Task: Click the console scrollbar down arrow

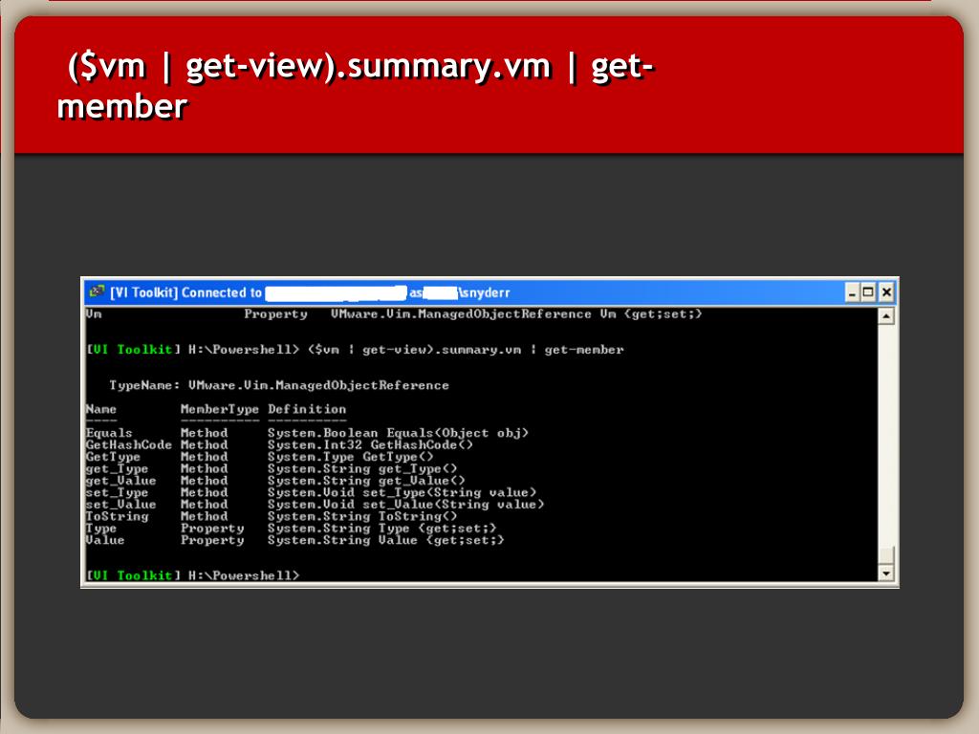Action: pos(886,573)
